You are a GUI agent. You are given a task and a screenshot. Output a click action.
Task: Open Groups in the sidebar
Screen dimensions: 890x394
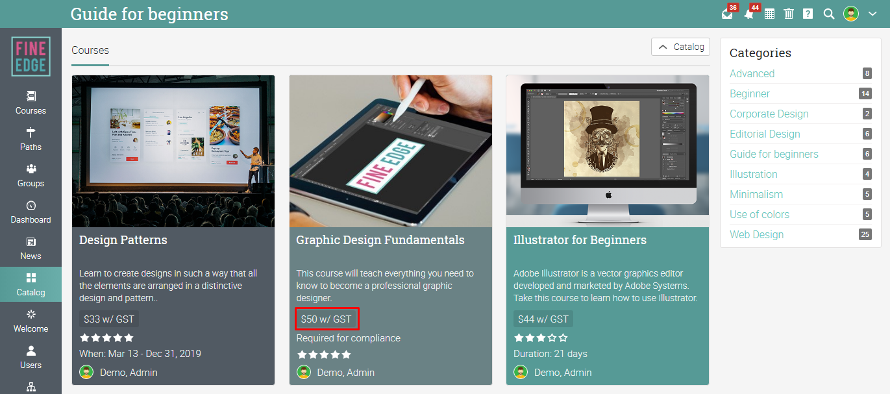pyautogui.click(x=31, y=176)
